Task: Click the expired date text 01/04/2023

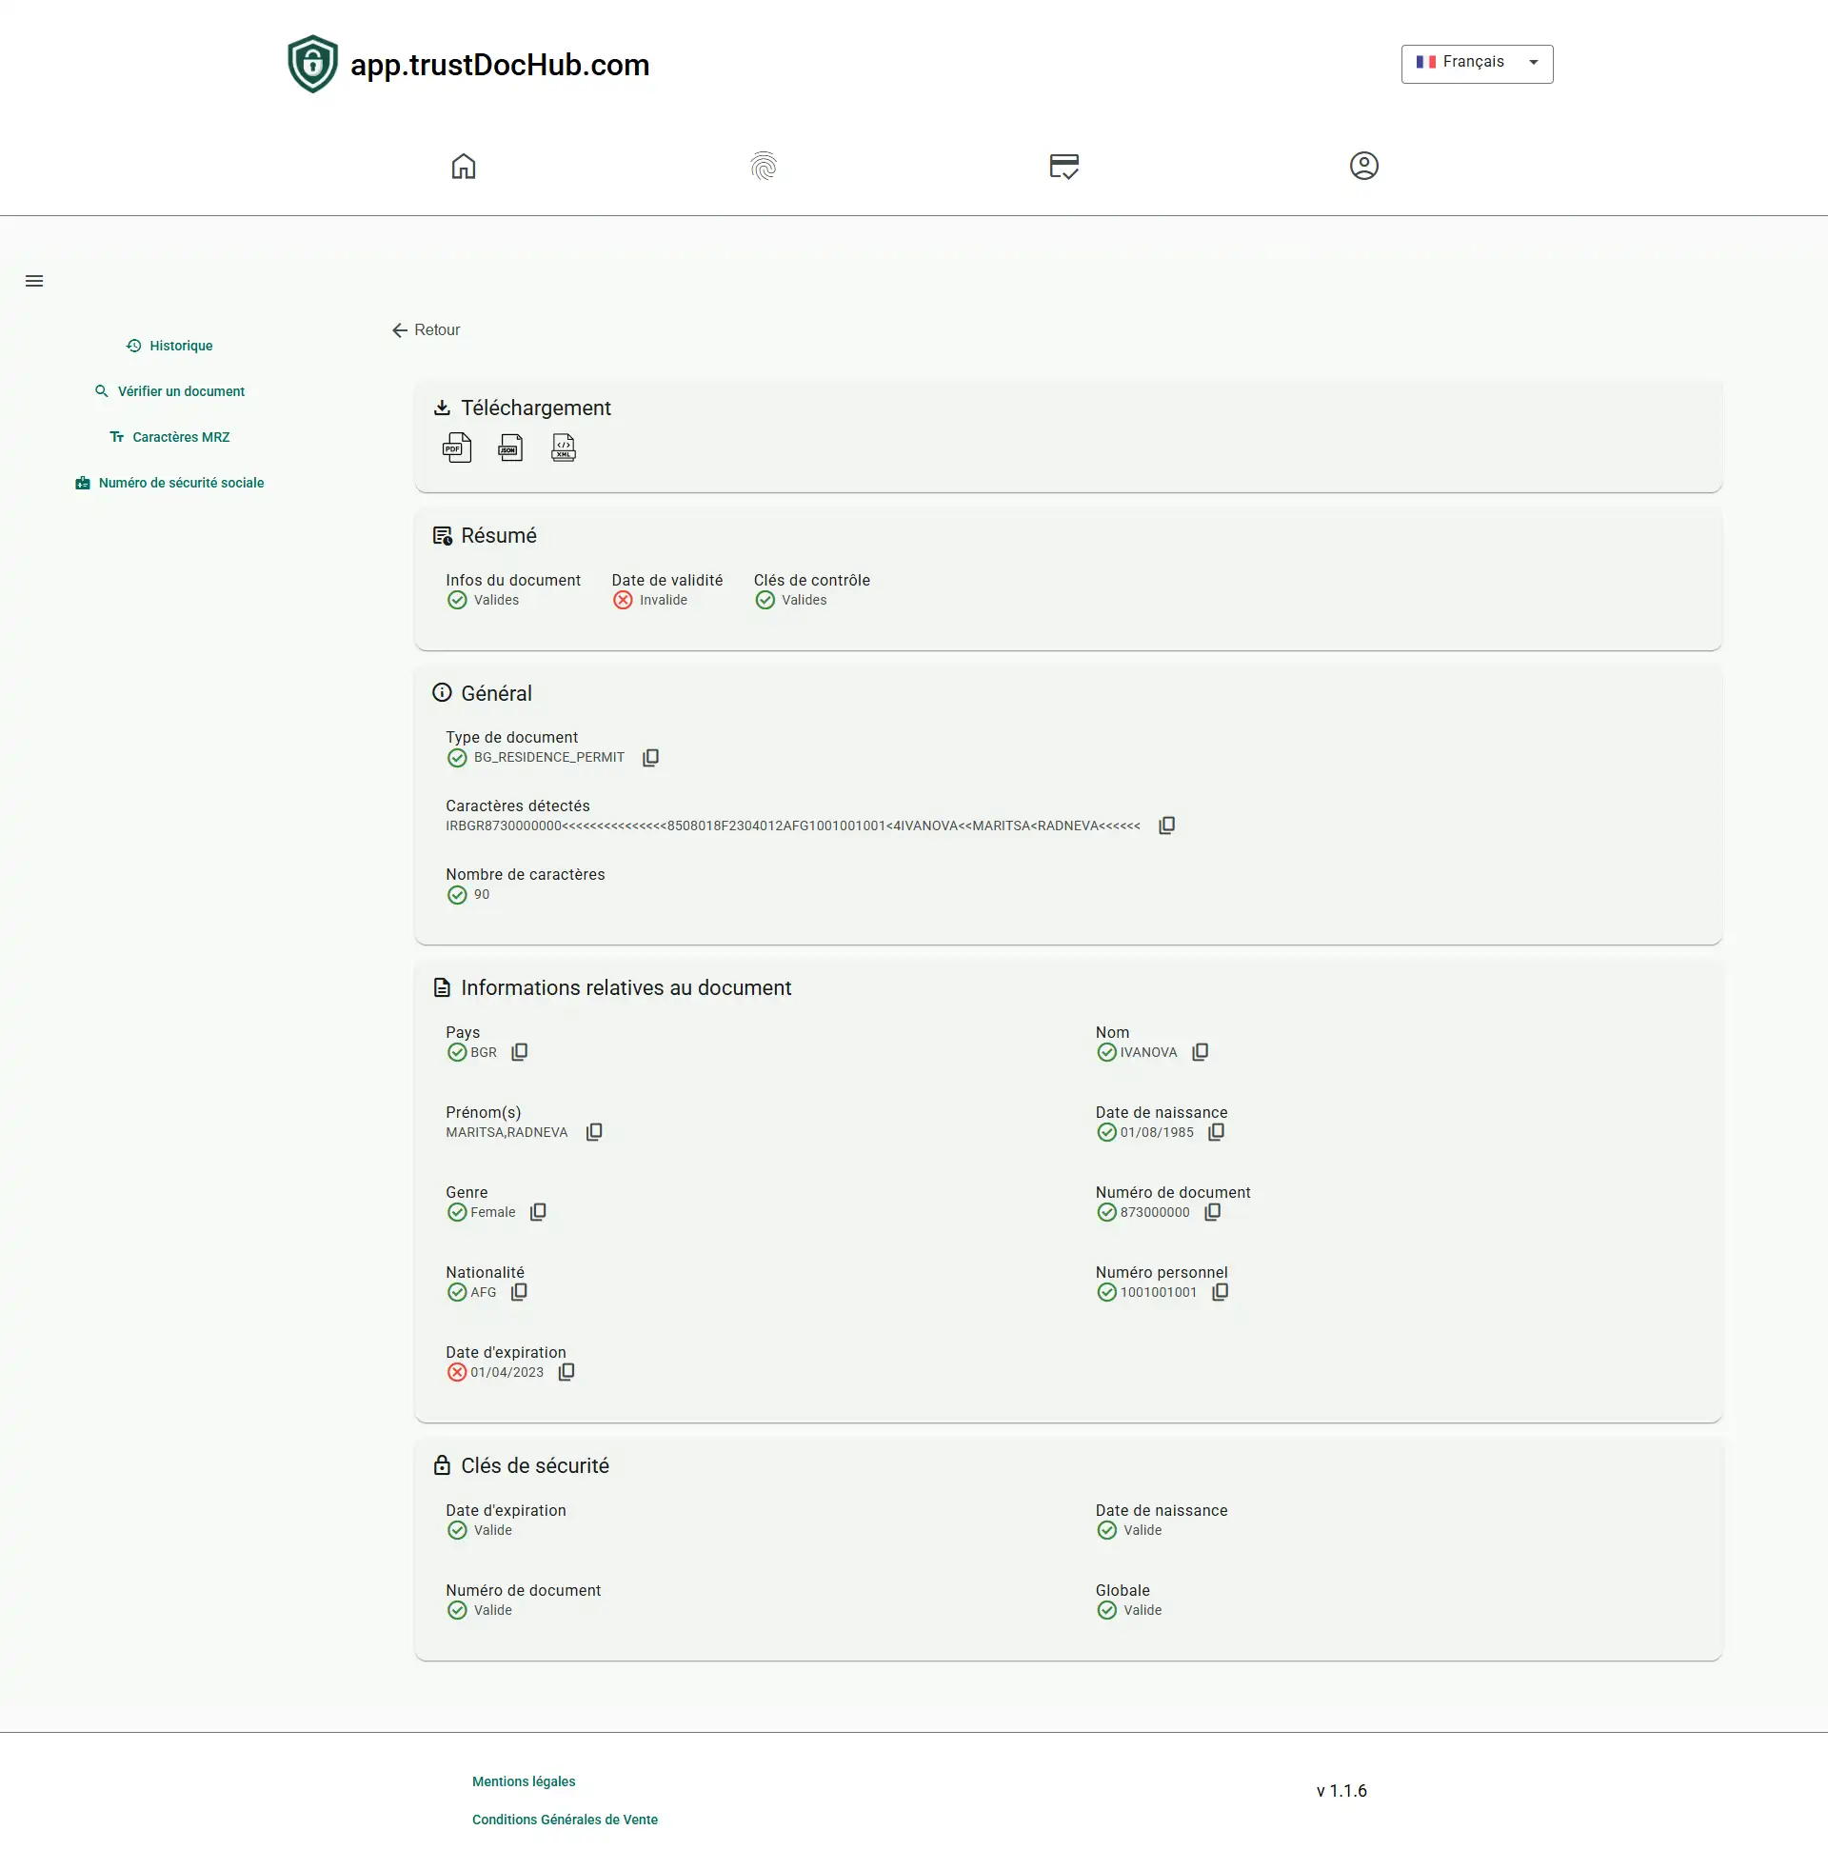Action: point(507,1372)
